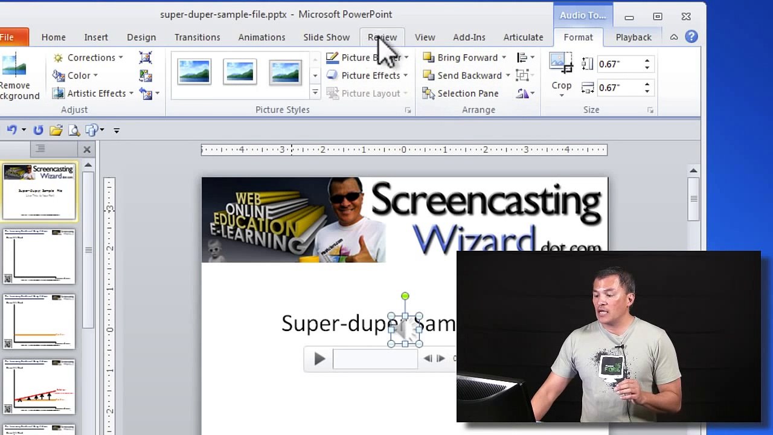Screen dimensions: 773x435
Task: Switch to the Review tab
Action: coord(382,37)
